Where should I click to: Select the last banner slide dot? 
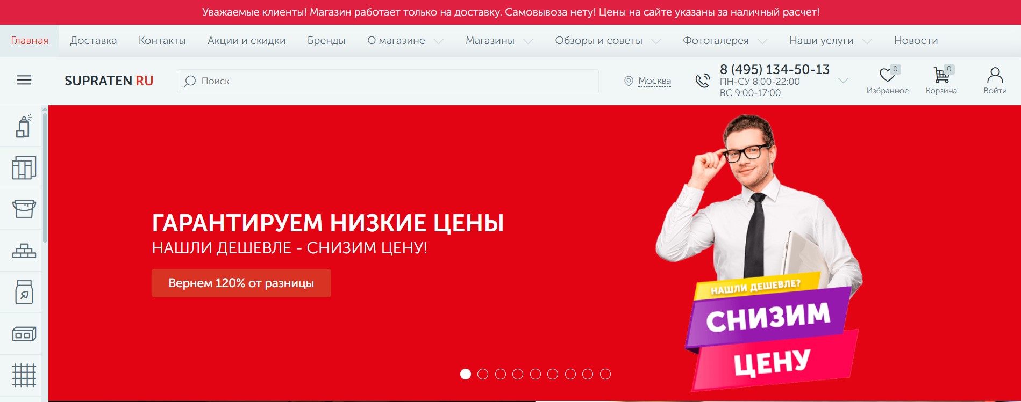point(605,374)
